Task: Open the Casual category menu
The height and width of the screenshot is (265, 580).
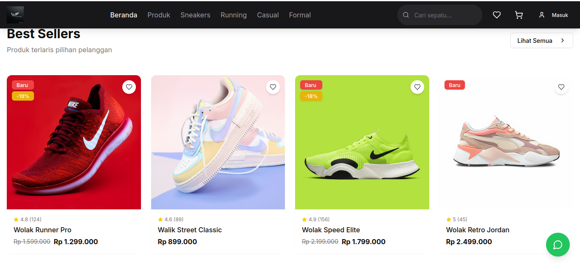Action: [267, 15]
